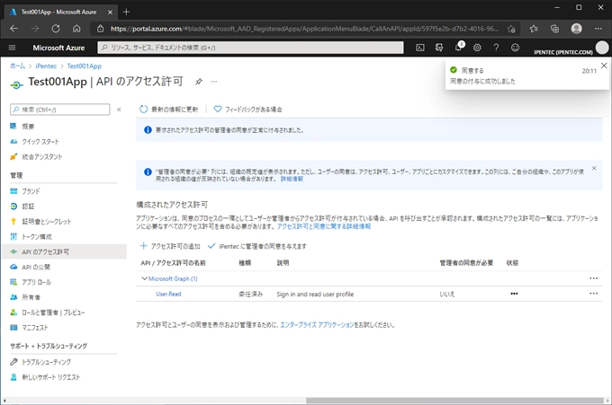Sort by API / アクセス許可の名前 column header

[173, 263]
